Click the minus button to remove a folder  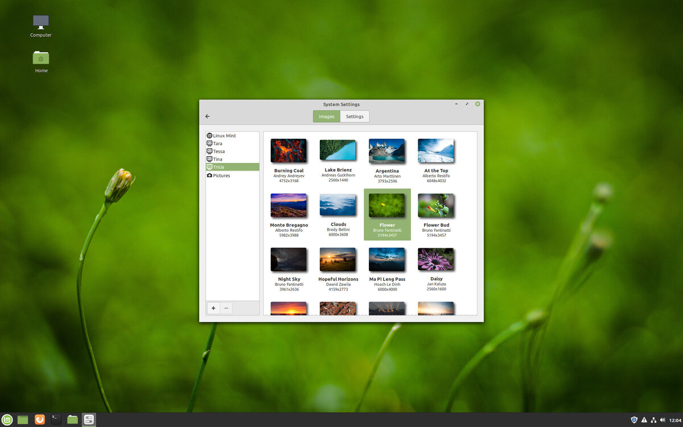pos(226,308)
